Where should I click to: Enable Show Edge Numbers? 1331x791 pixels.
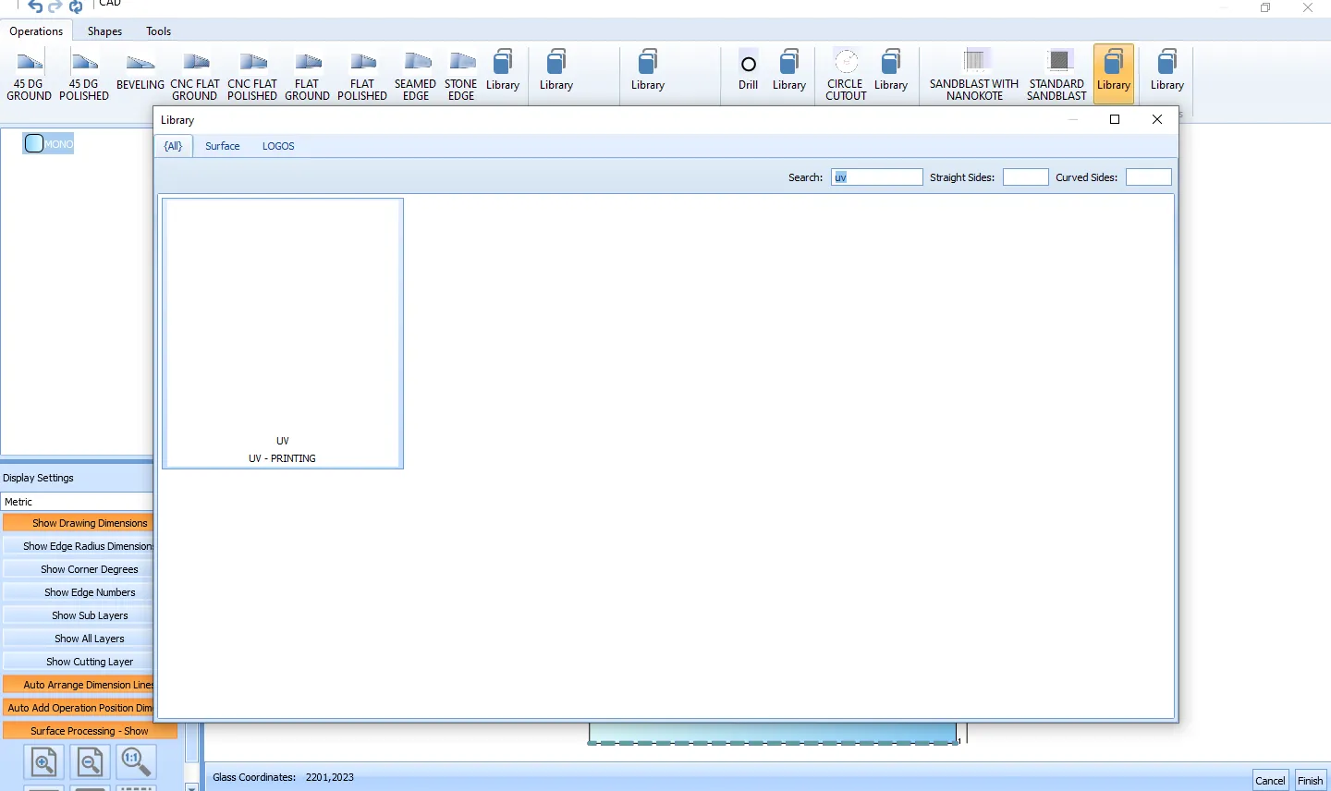pos(78,592)
